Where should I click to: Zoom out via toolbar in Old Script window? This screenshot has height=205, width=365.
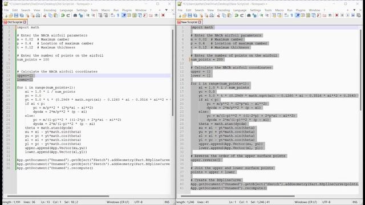93,15
